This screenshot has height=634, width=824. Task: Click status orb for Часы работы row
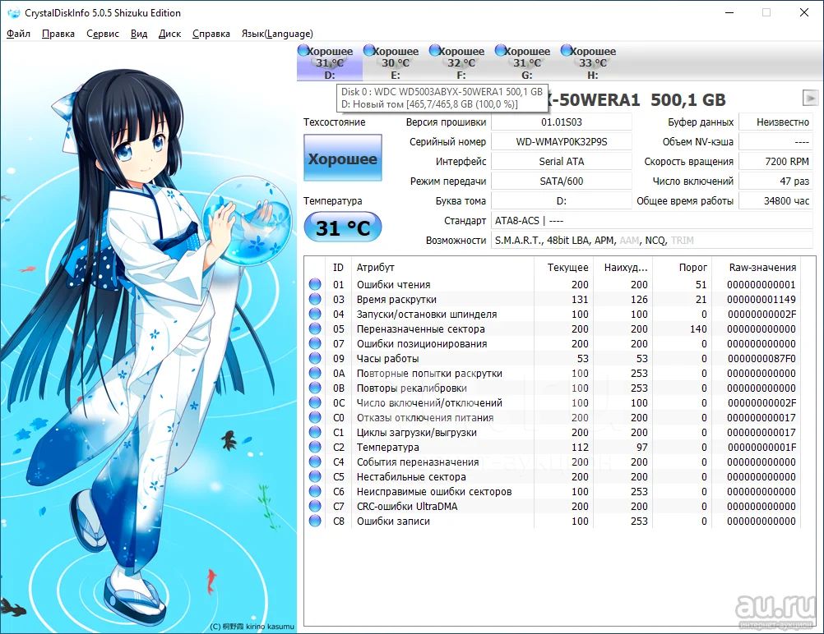(x=315, y=358)
